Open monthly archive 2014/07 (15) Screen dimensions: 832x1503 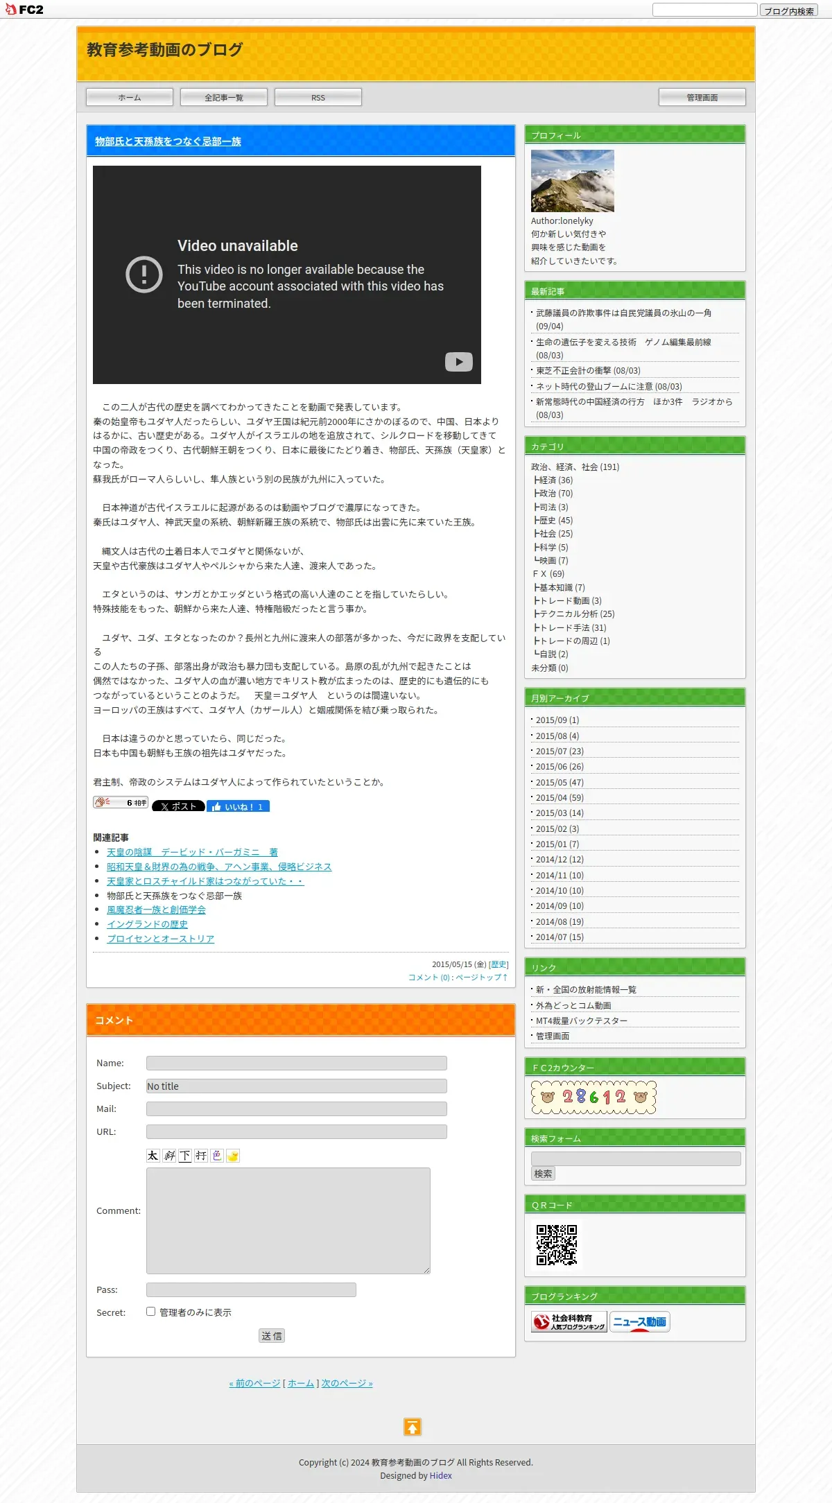point(560,937)
